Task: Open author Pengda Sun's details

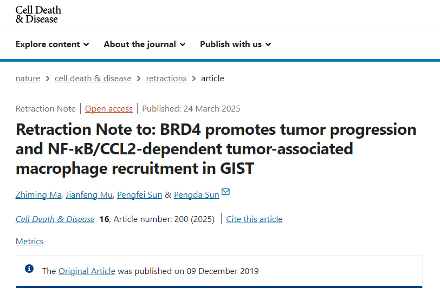Action: point(196,194)
